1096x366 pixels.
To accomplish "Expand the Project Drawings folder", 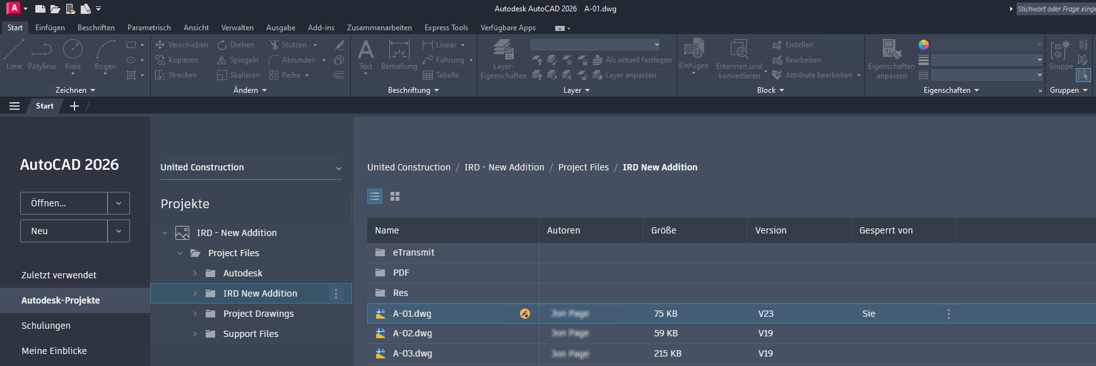I will pos(195,314).
